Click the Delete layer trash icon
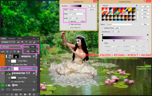 tap(34, 94)
